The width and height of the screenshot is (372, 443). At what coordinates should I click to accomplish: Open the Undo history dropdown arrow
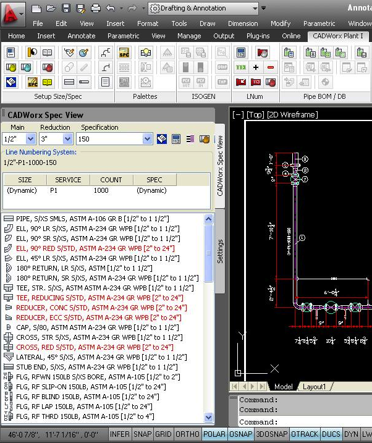(x=121, y=9)
